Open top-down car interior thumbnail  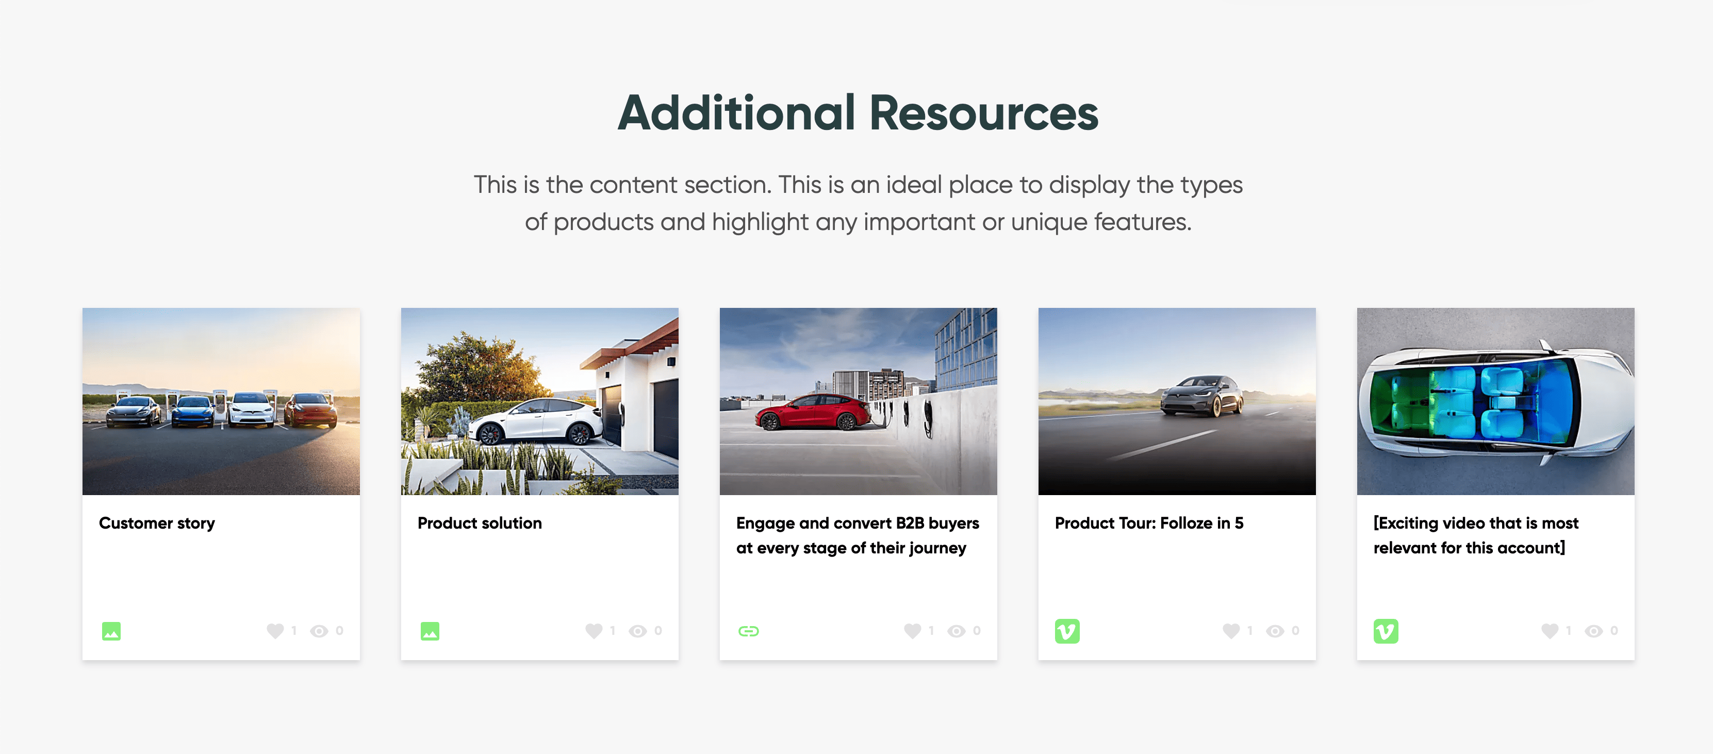coord(1495,401)
